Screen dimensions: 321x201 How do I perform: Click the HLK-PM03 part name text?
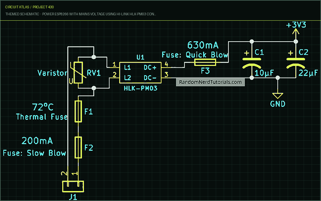[x=141, y=89]
